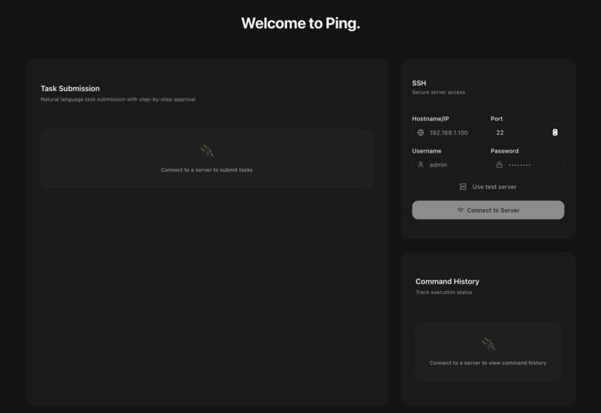Click the Command History title

tap(447, 281)
